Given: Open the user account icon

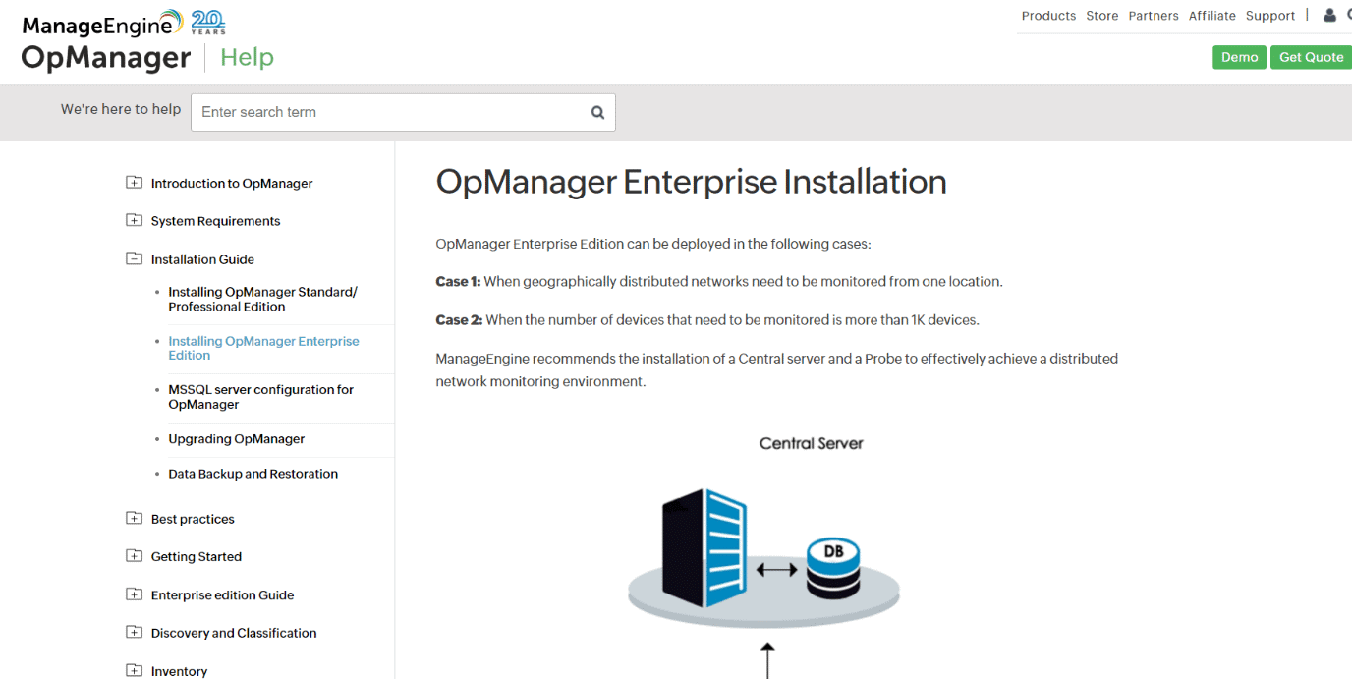Looking at the screenshot, I should click(1330, 15).
